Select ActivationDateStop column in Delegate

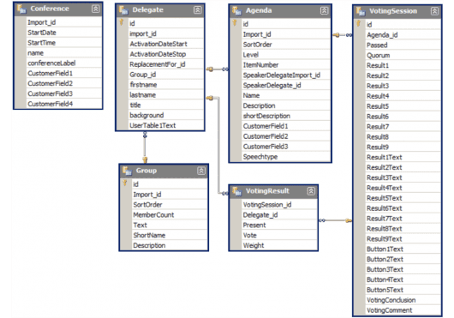(x=166, y=54)
